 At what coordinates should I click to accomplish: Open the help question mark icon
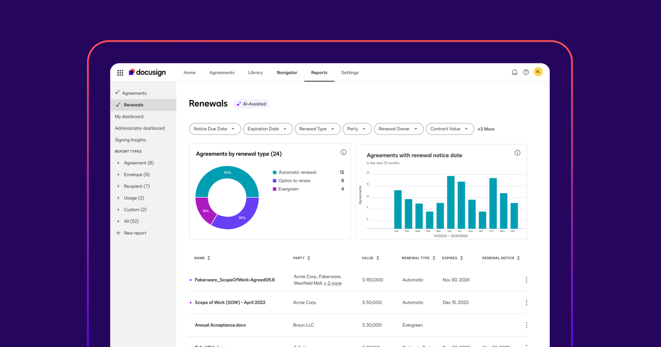tap(526, 72)
